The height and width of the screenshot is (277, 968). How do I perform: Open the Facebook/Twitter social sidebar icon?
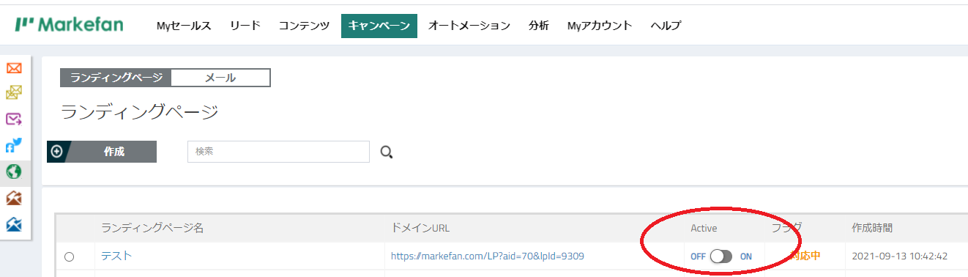[x=14, y=145]
